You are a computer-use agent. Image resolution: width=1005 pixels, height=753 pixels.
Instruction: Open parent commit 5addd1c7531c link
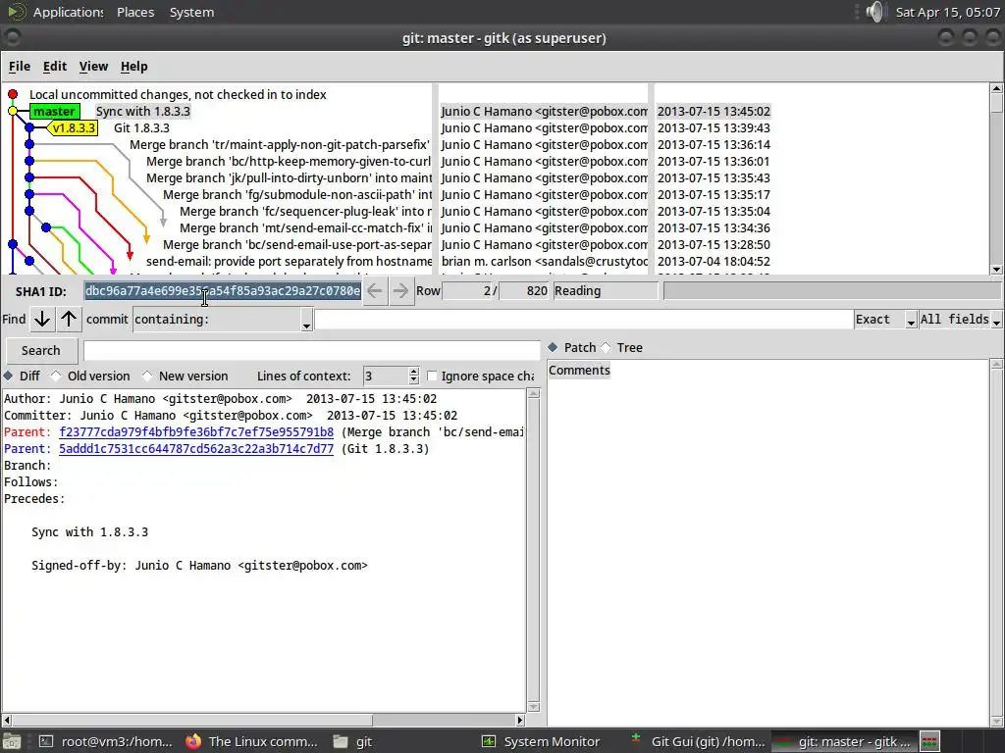point(196,449)
